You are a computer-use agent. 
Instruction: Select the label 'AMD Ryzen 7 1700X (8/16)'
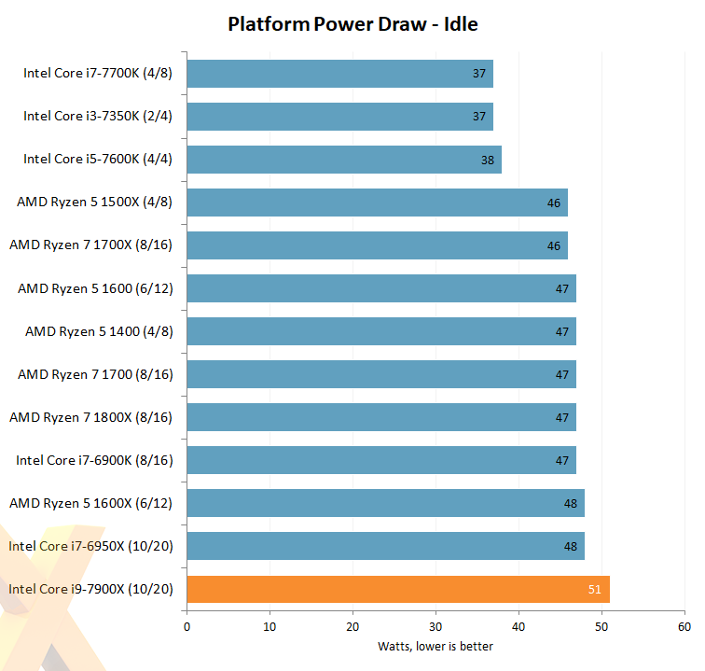point(90,245)
